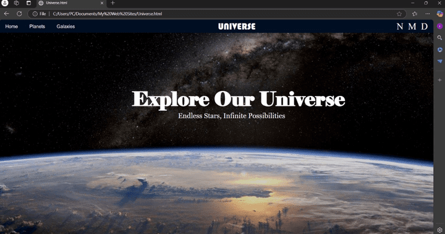The height and width of the screenshot is (234, 445).
Task: Open the Galaxies nav link
Action: point(66,27)
